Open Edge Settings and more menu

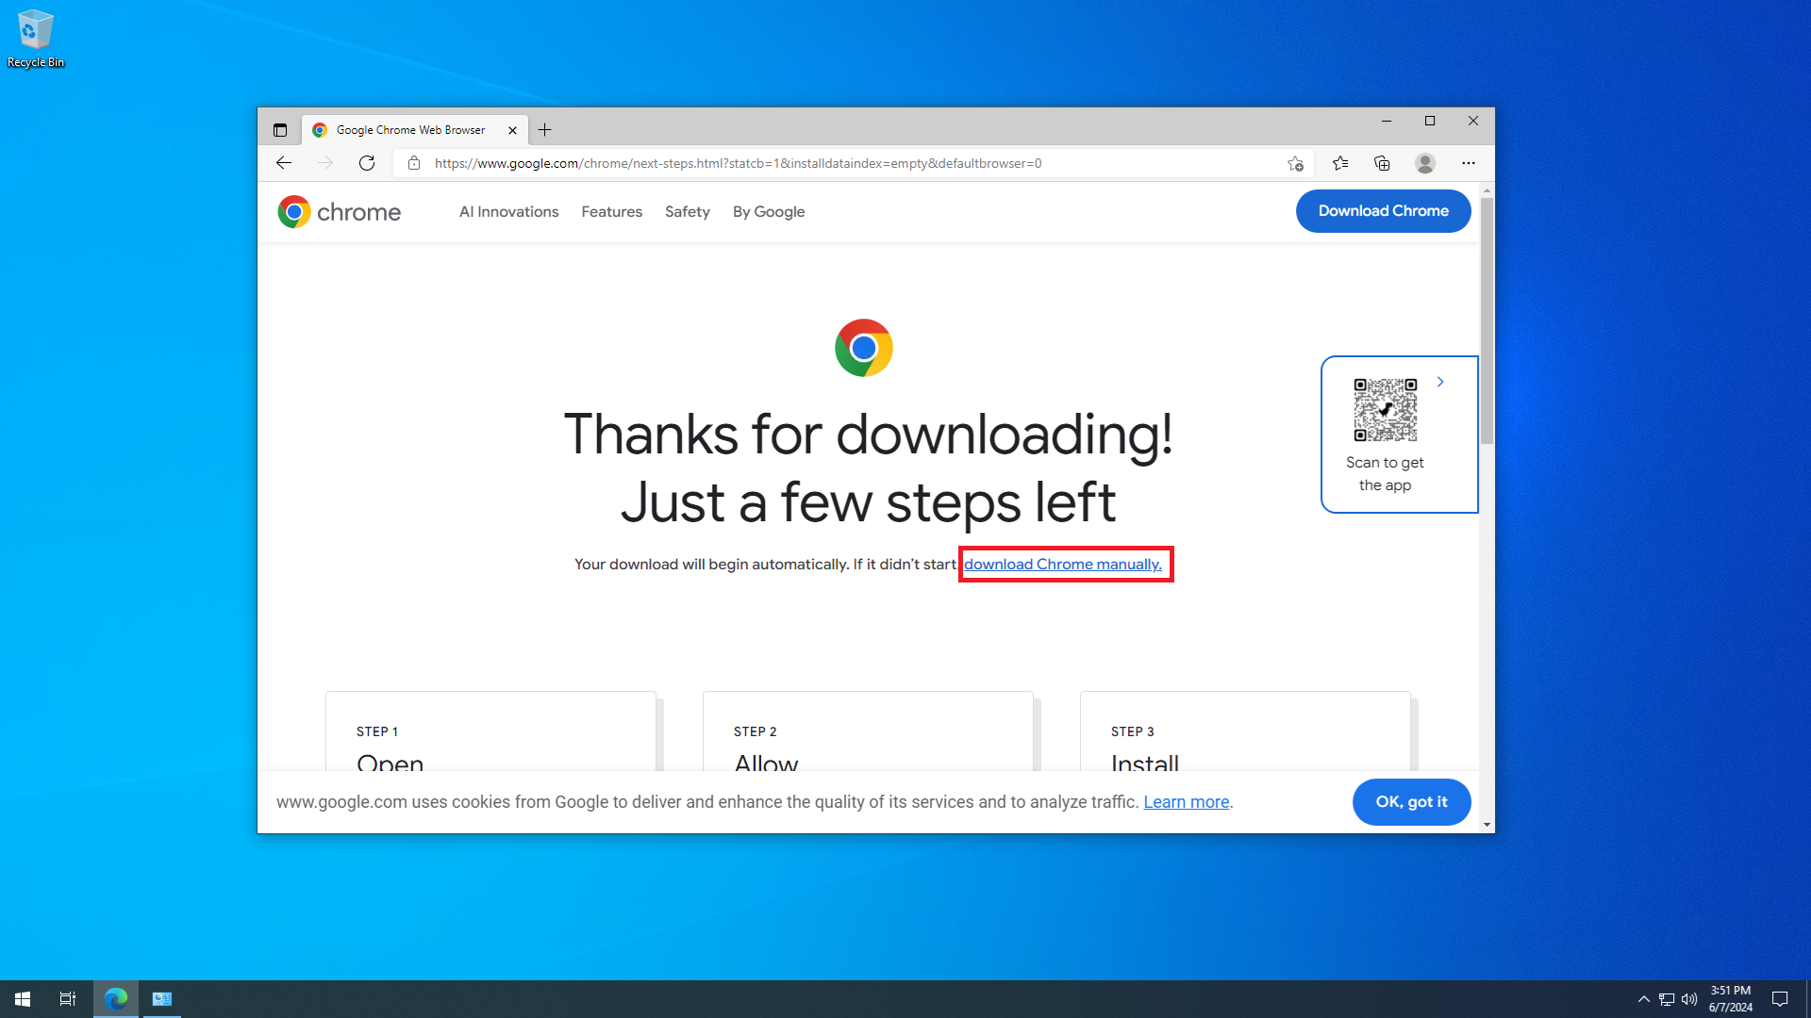(x=1469, y=163)
